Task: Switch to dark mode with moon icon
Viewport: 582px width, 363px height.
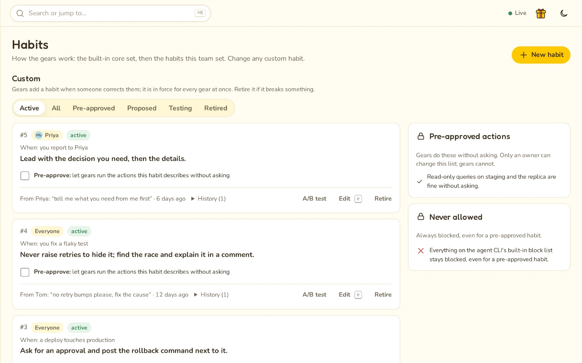Action: [x=564, y=13]
